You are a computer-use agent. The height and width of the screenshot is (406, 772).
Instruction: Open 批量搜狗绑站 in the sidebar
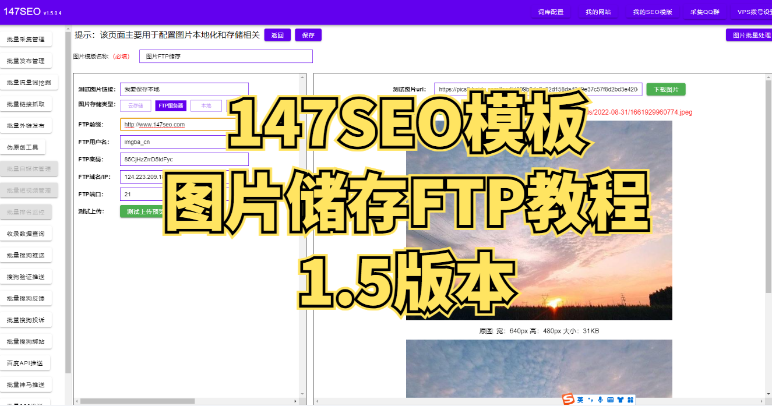(26, 341)
